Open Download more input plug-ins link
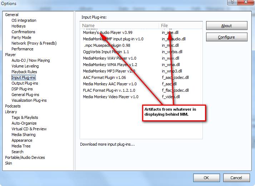 click(x=107, y=145)
